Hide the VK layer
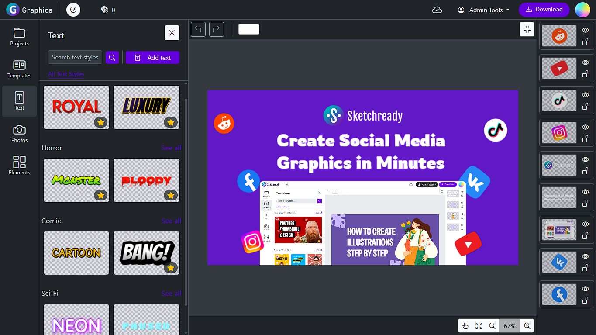The image size is (596, 335). click(586, 257)
